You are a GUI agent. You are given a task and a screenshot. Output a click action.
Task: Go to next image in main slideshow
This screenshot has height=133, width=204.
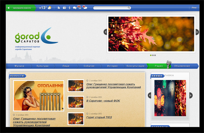(197, 32)
